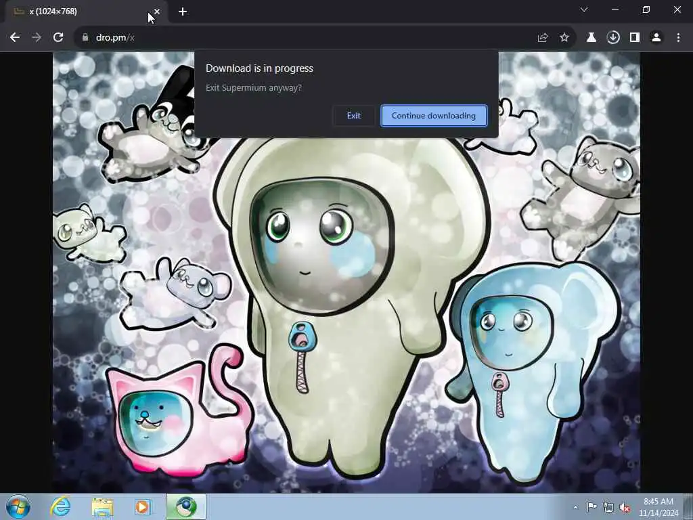Focus the dro.pm/x address field
The image size is (693, 520).
[x=309, y=38]
